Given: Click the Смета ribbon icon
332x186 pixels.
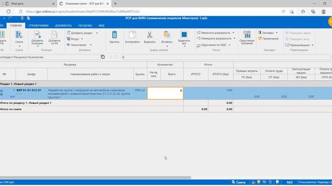Looking at the screenshot, I should [x=19, y=35].
